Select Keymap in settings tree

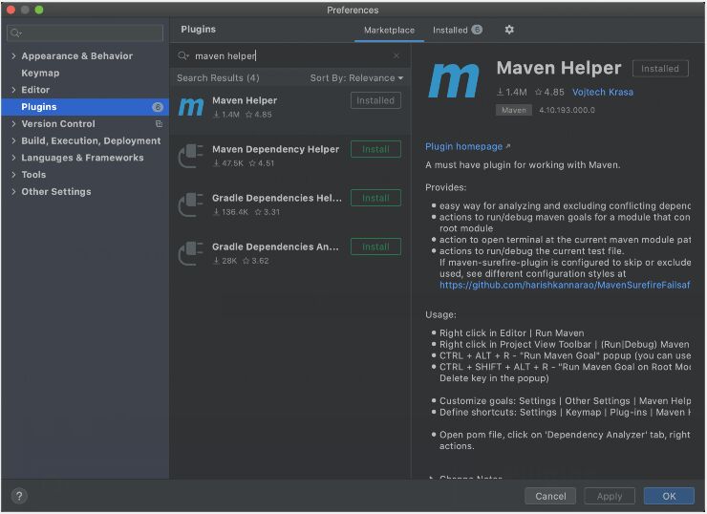[40, 73]
